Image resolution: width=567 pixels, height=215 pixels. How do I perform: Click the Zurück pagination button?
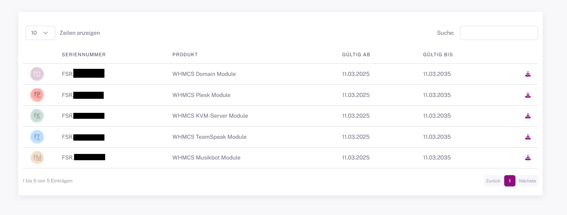click(493, 181)
